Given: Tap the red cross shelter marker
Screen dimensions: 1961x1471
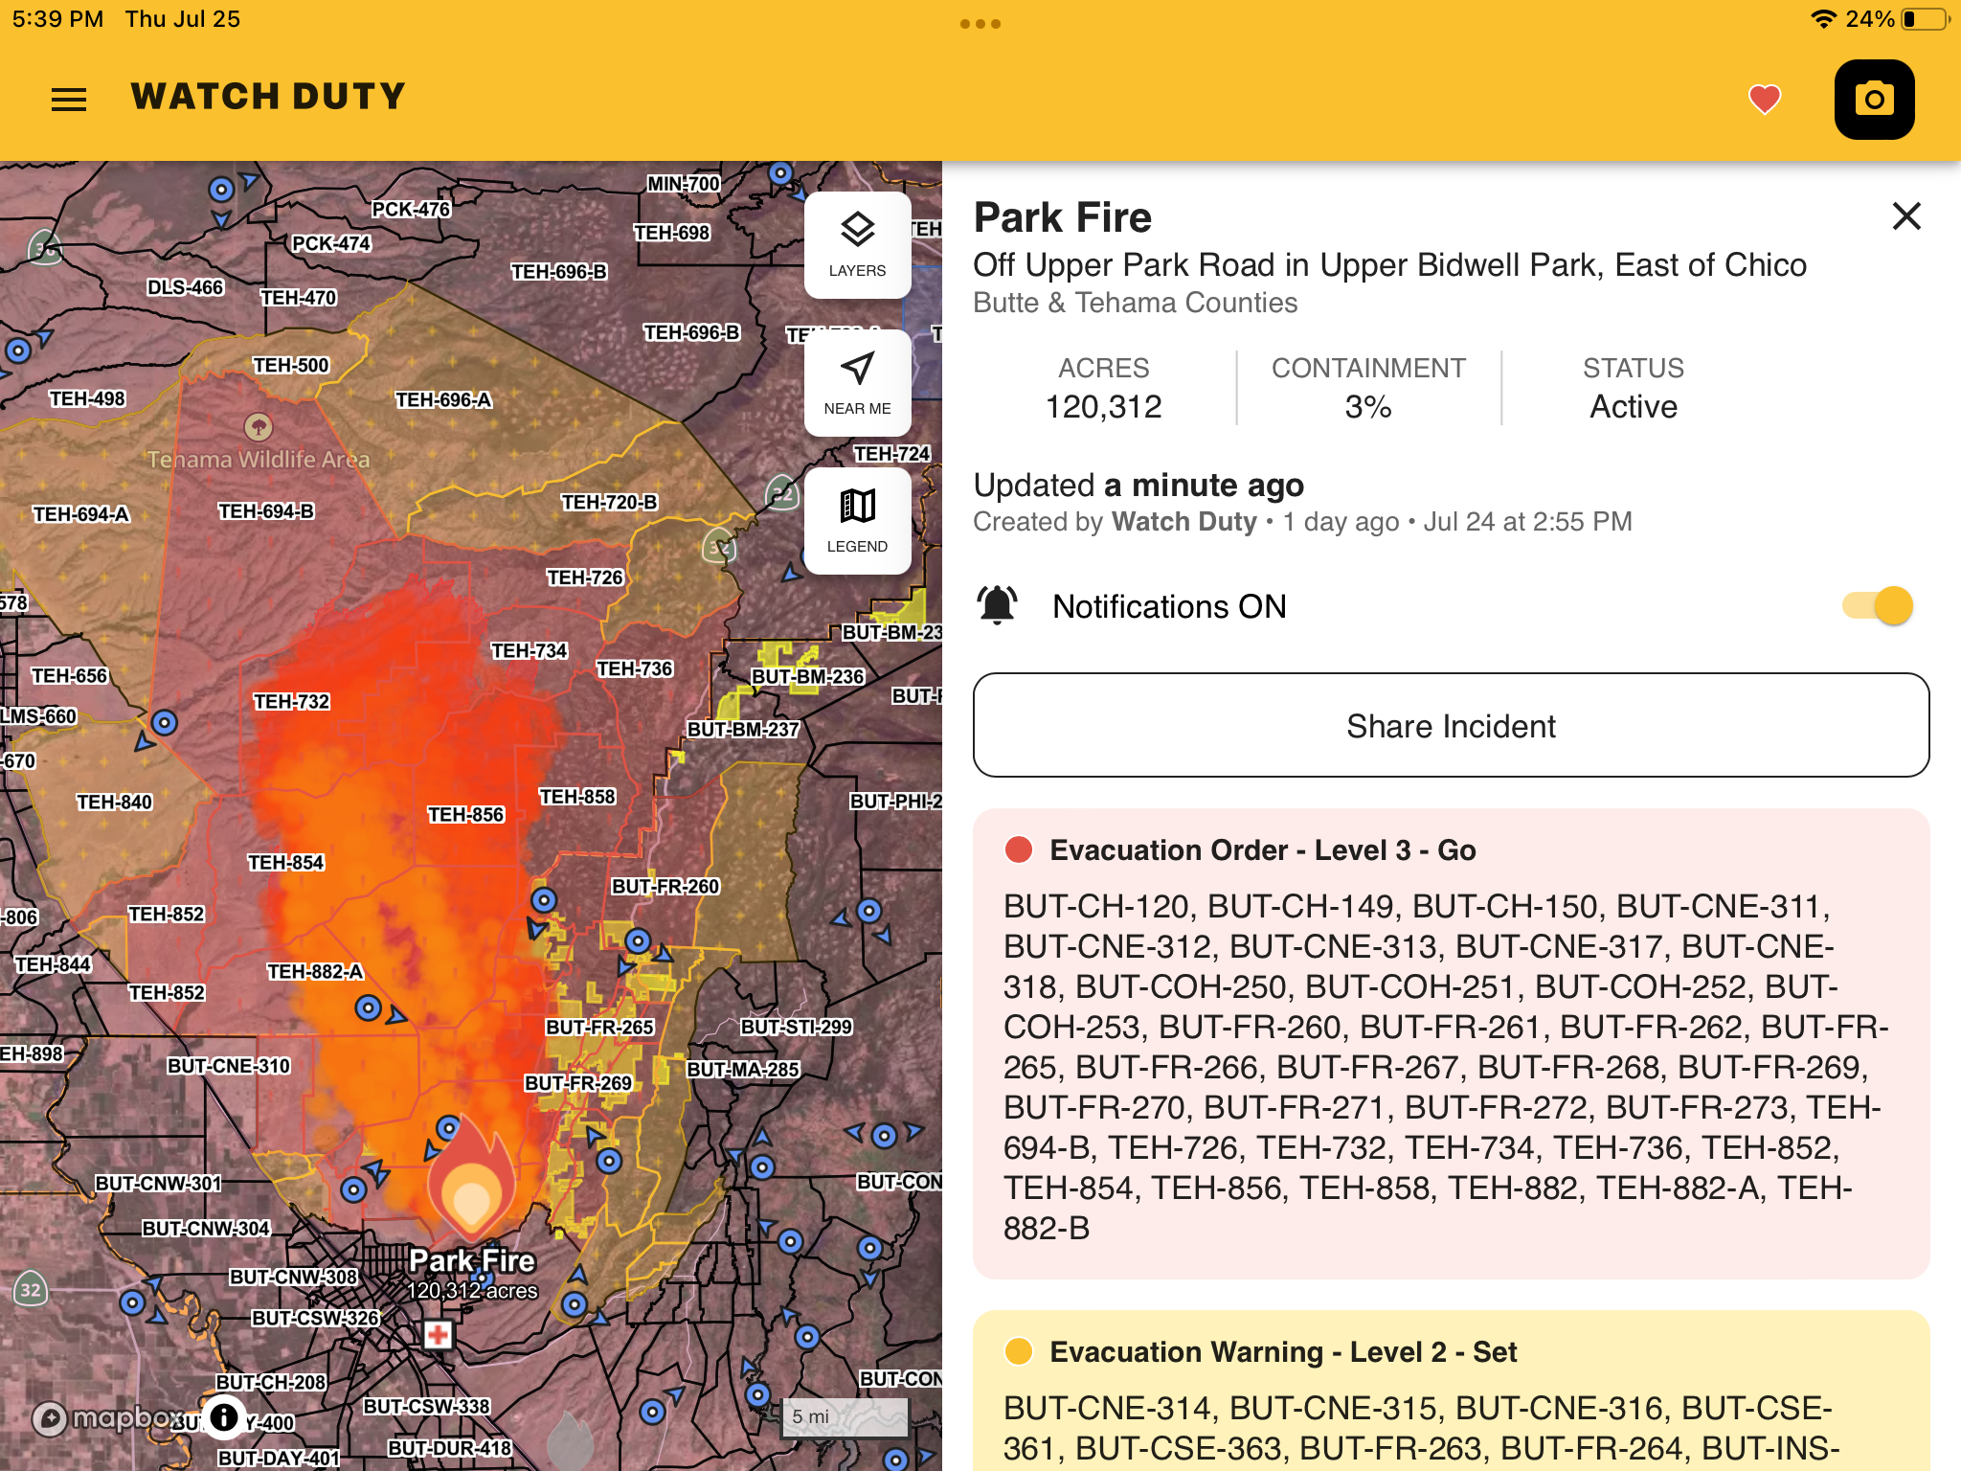Looking at the screenshot, I should 438,1334.
